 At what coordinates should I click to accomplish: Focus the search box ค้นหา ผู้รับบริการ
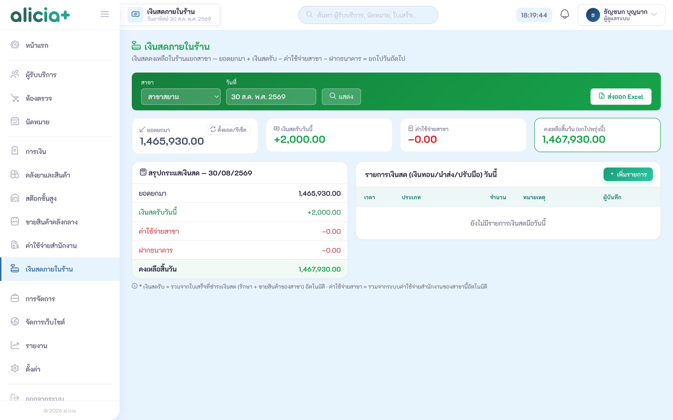tap(368, 15)
